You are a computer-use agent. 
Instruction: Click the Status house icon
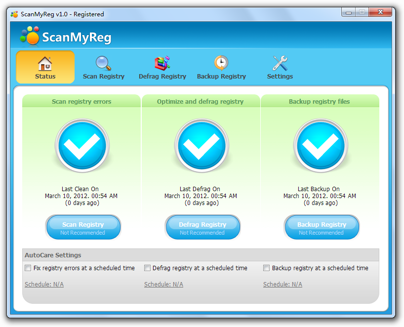tap(45, 63)
